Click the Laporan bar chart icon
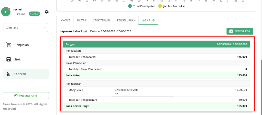Screen dimensions: 262x115 coord(9,74)
